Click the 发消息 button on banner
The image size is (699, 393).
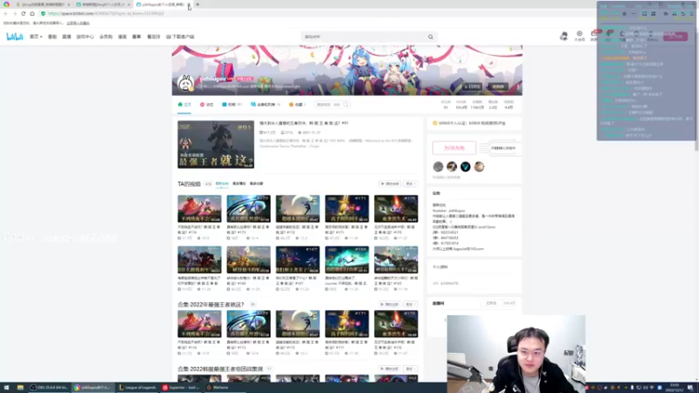tap(498, 86)
